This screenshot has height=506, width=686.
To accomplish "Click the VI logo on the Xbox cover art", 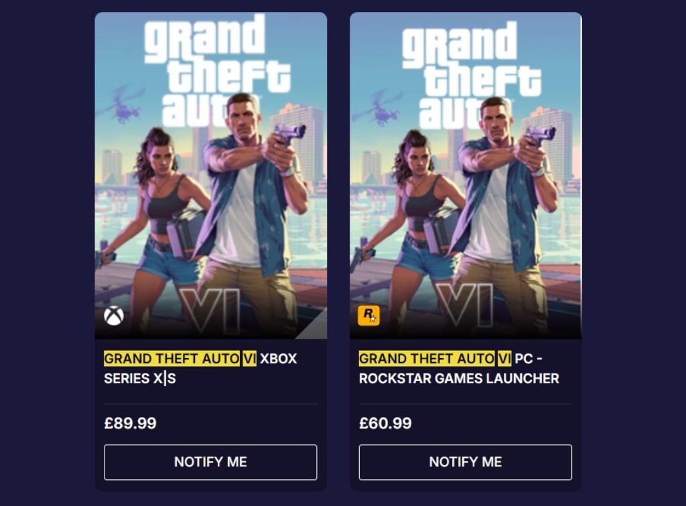I will click(x=210, y=310).
